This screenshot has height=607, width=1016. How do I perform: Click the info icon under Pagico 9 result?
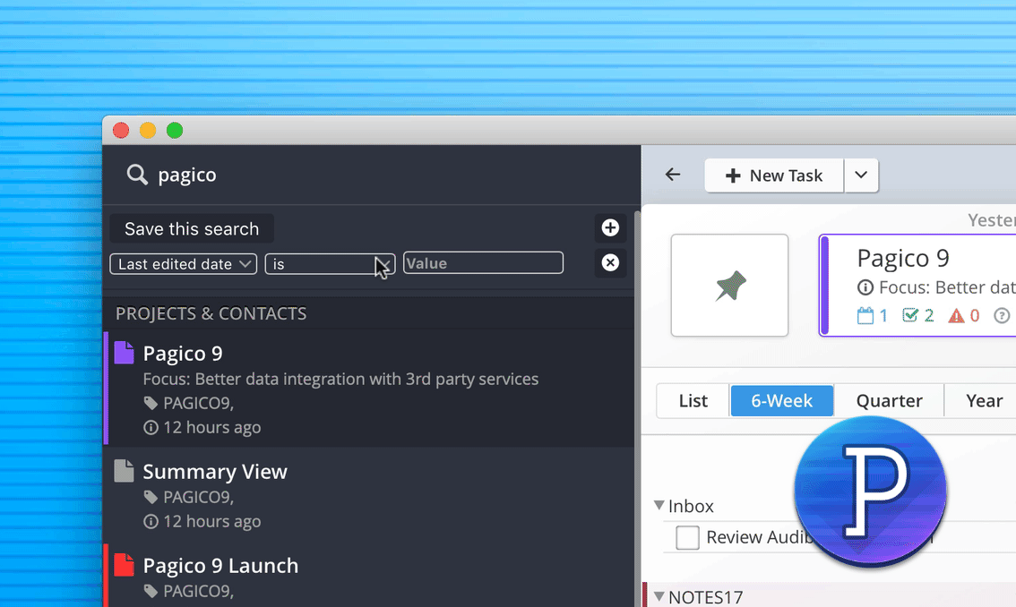tap(151, 428)
